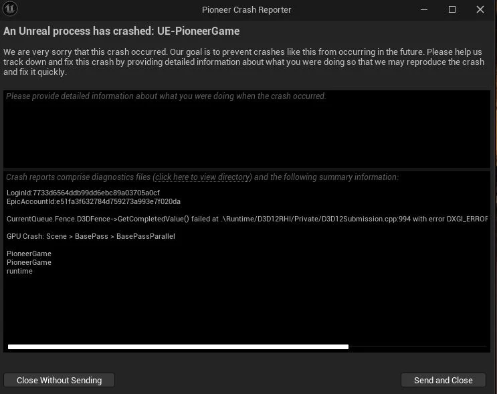This screenshot has height=394, width=497.
Task: Minimize the Pioneer Crash Reporter window
Action: click(x=424, y=9)
